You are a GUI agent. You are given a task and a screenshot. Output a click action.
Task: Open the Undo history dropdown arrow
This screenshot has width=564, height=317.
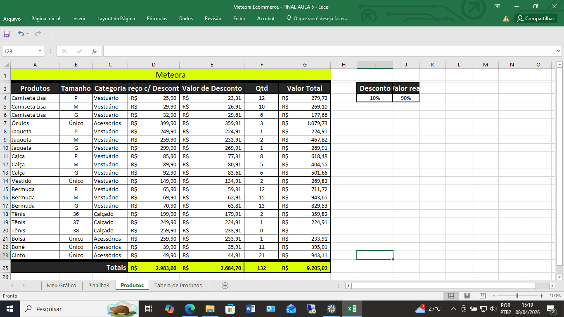coord(27,34)
